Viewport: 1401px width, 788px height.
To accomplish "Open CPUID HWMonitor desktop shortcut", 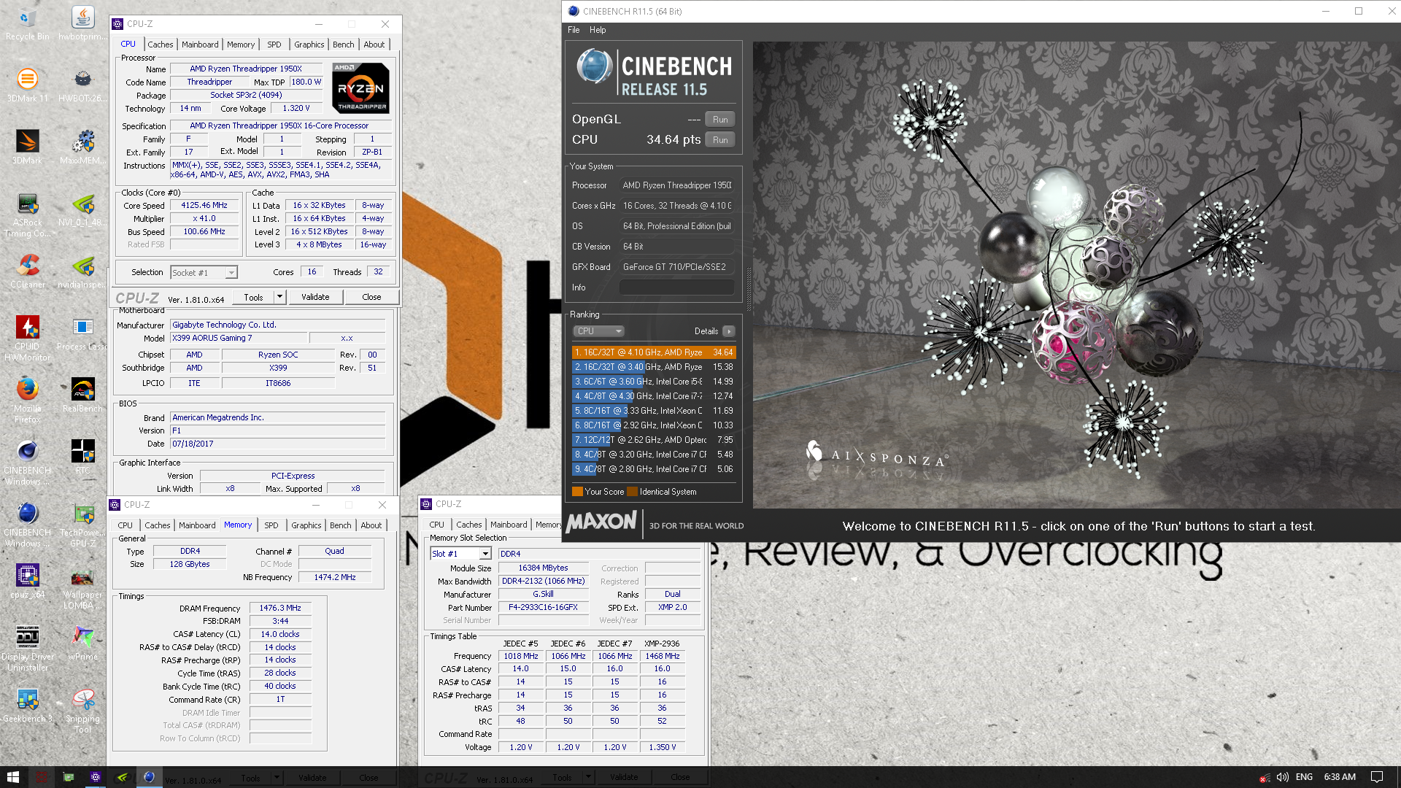I will (27, 339).
